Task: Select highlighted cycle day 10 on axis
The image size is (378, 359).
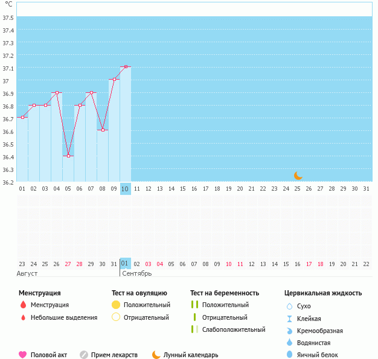Action: click(x=125, y=189)
